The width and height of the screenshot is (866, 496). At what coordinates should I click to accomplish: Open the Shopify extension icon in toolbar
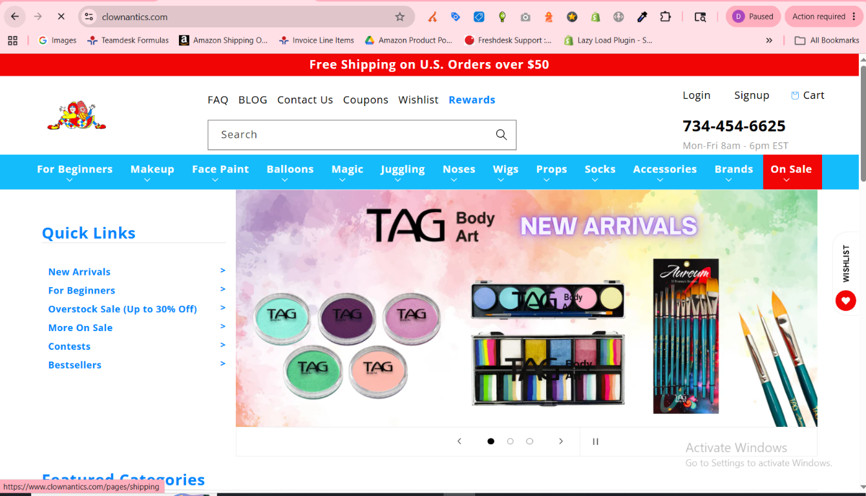(595, 17)
